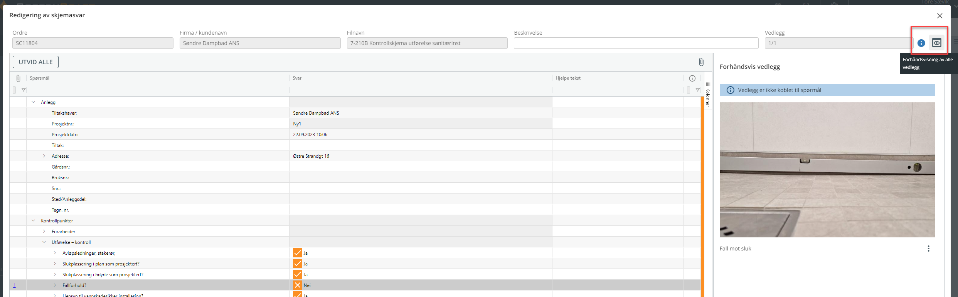Click the Beskrivelse input field
Screen dimensions: 958x297
pyautogui.click(x=636, y=43)
